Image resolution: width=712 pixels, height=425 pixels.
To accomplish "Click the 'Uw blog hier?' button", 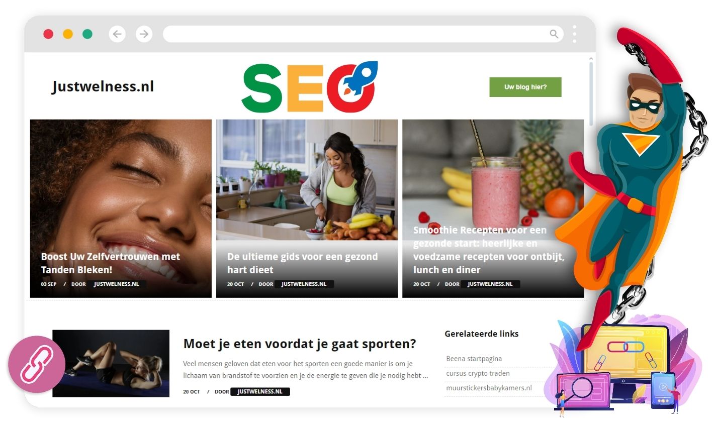I will point(525,87).
